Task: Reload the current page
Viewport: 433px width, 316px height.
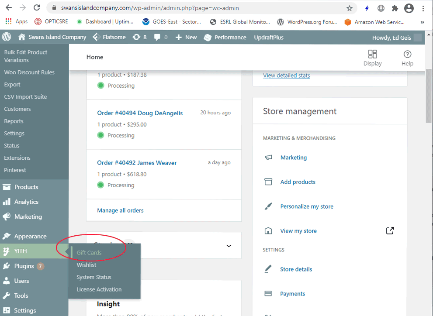Action: (37, 8)
